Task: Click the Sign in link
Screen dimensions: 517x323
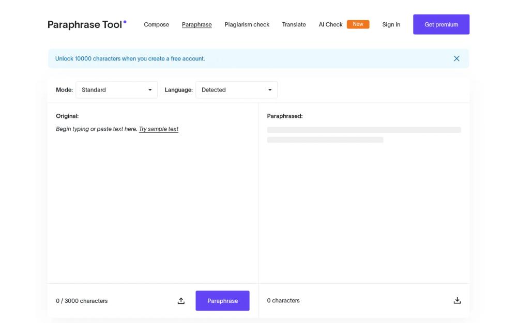Action: pos(391,24)
